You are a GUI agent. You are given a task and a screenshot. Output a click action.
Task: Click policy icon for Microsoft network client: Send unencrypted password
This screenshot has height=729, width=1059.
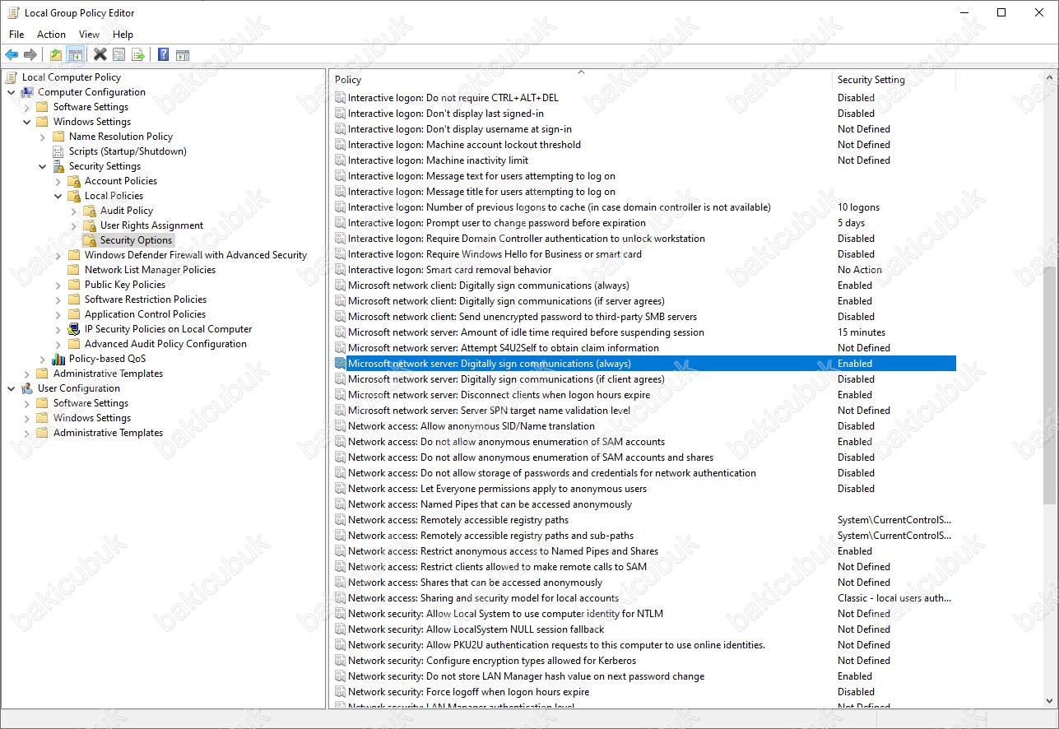(x=341, y=317)
